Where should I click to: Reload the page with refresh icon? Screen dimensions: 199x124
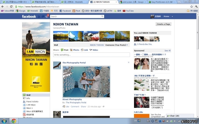click(x=11, y=7)
